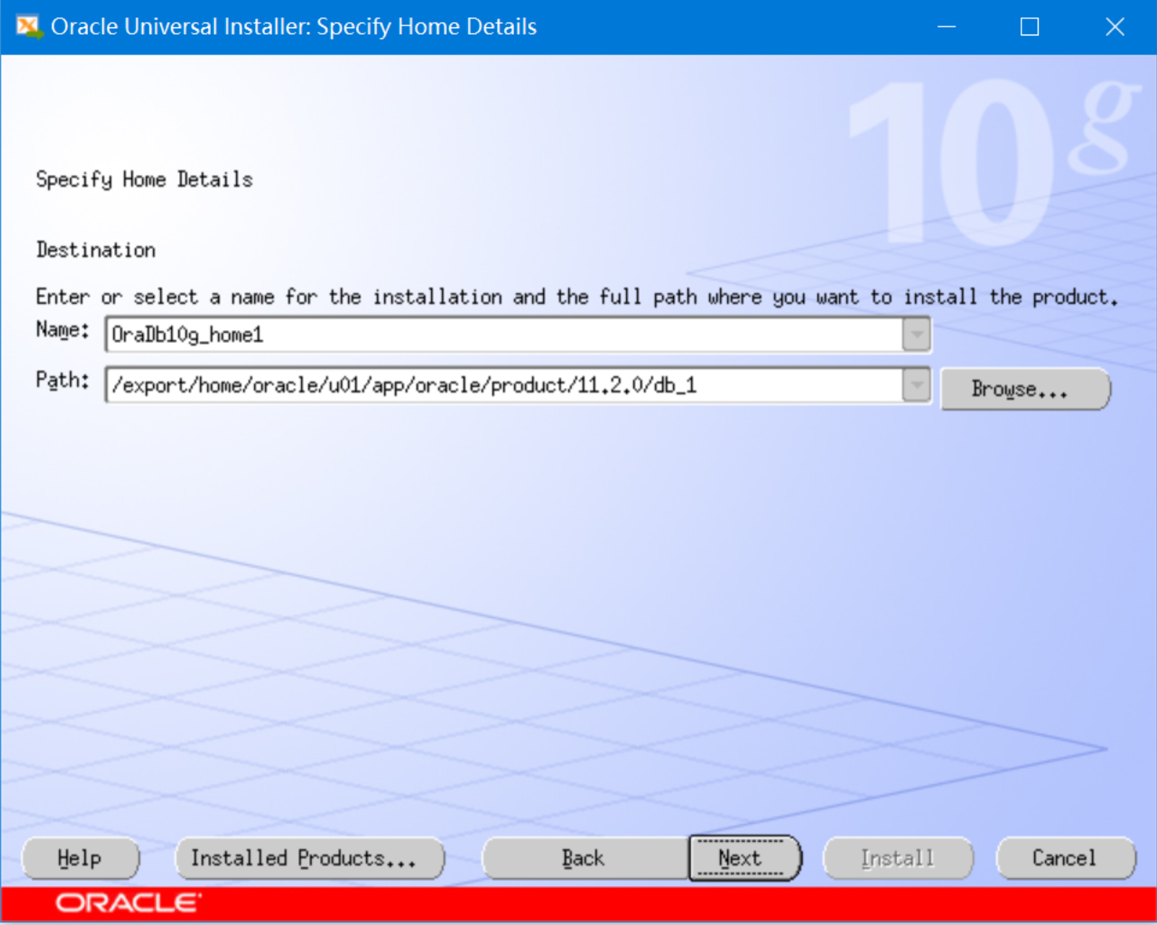The image size is (1157, 925).
Task: Open the Name field dropdown arrow
Action: 916,334
